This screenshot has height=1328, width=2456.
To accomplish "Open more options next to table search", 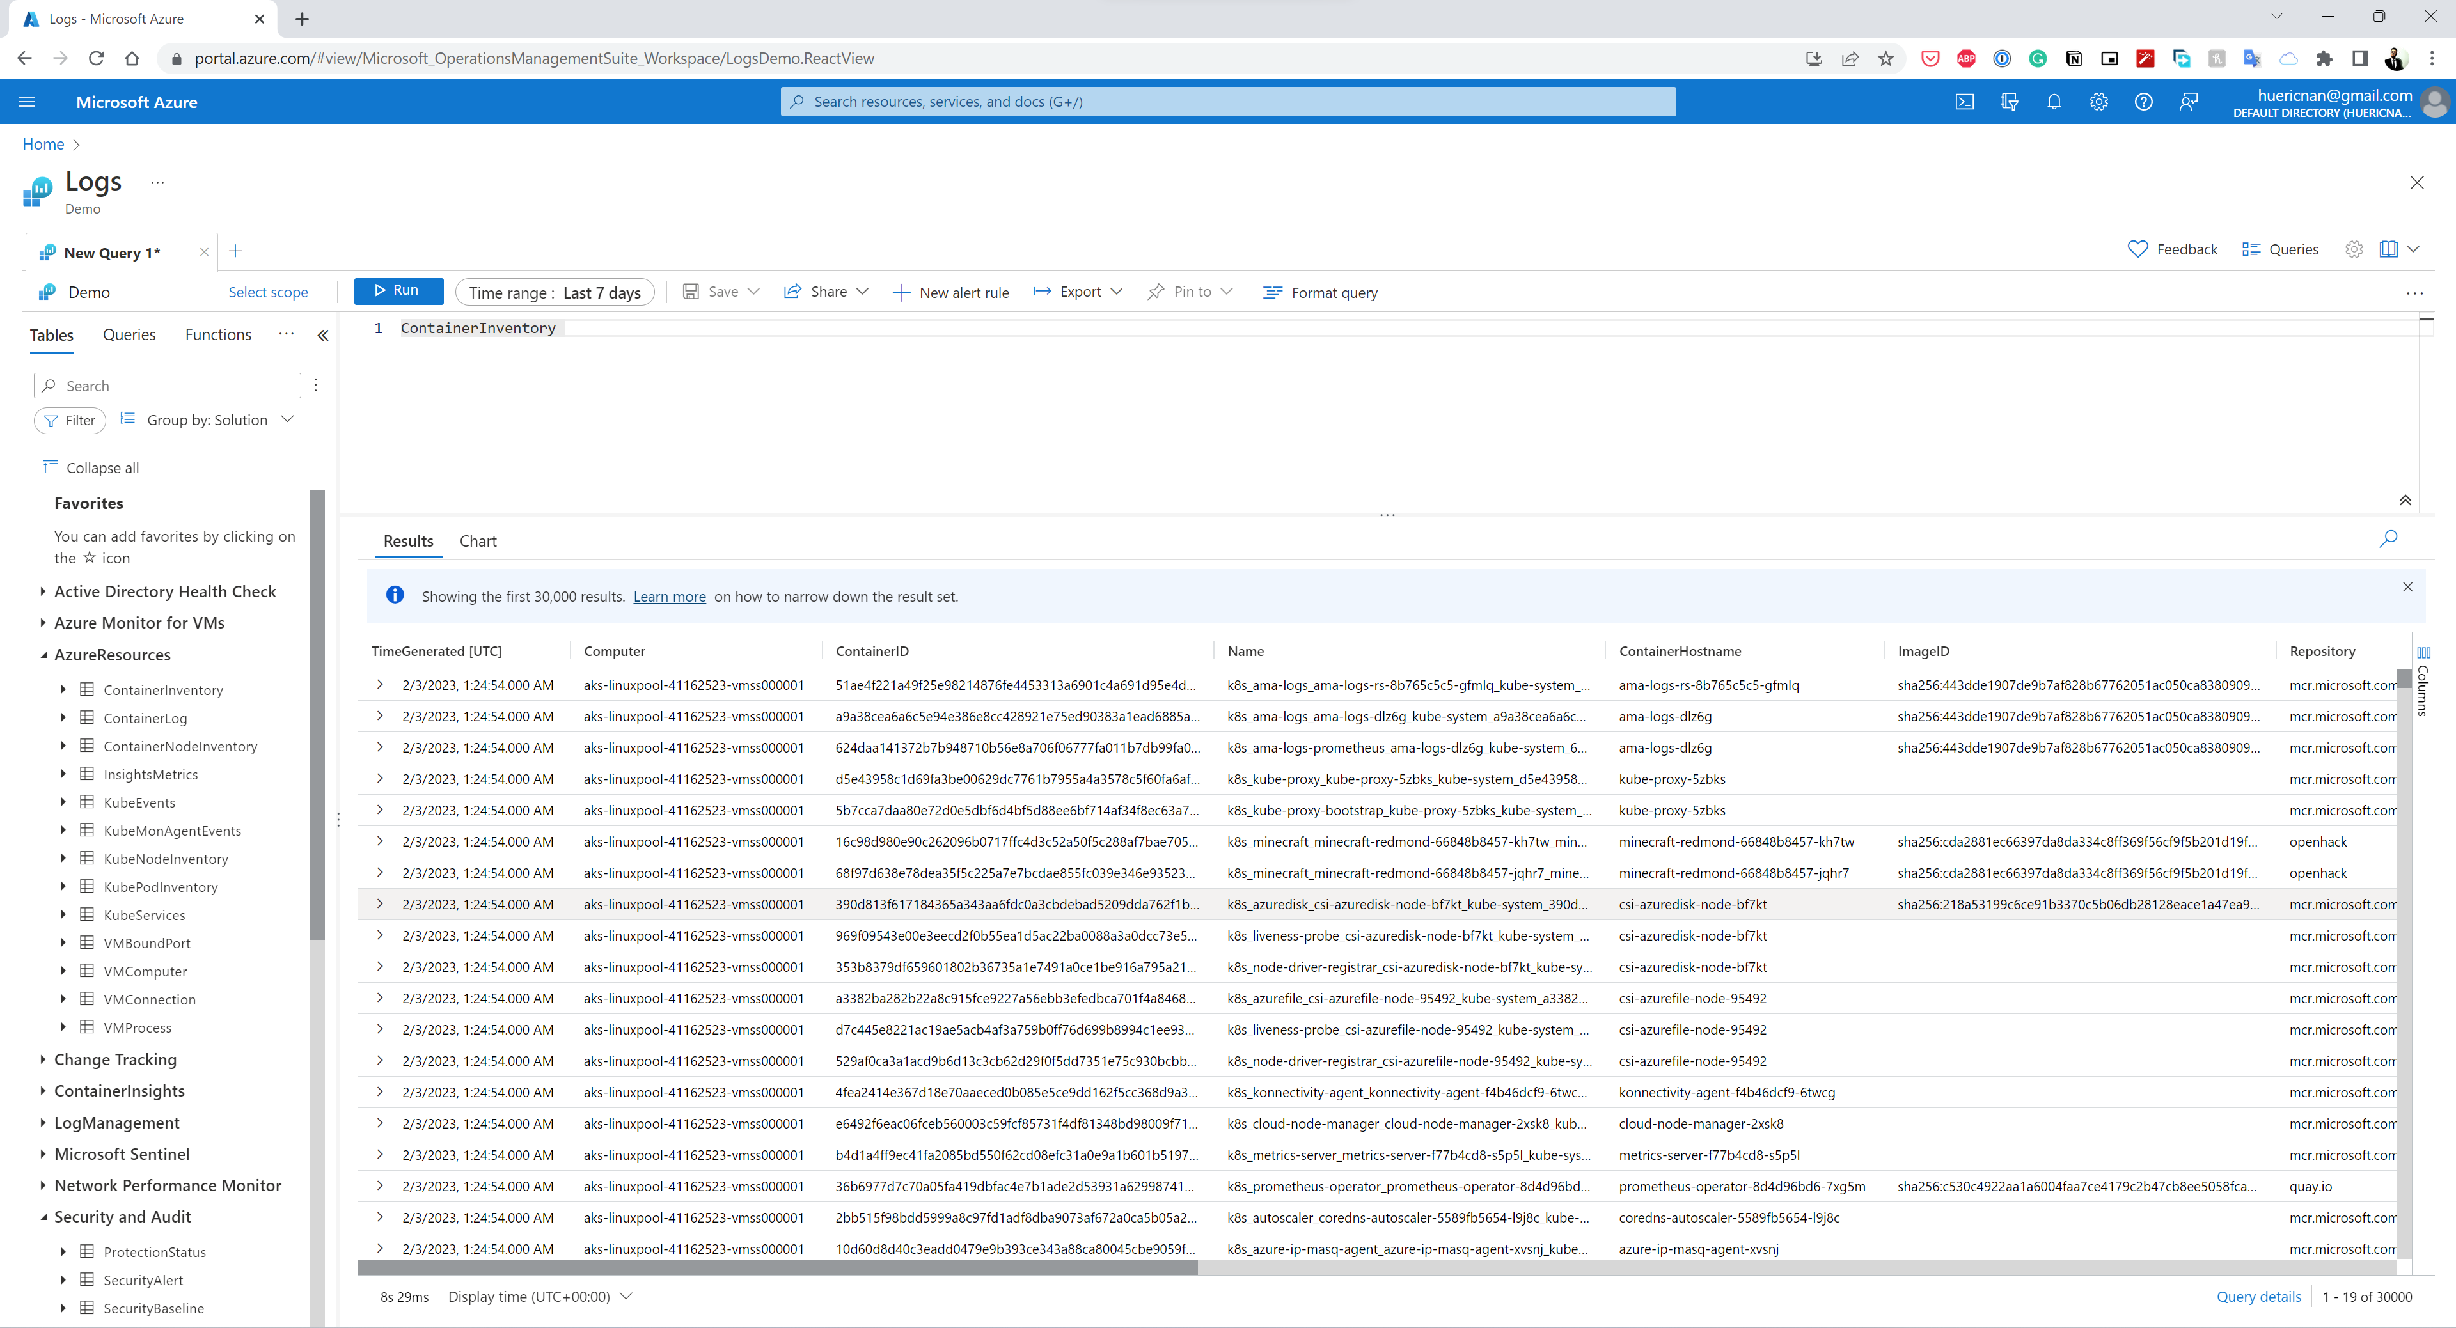I will click(315, 385).
